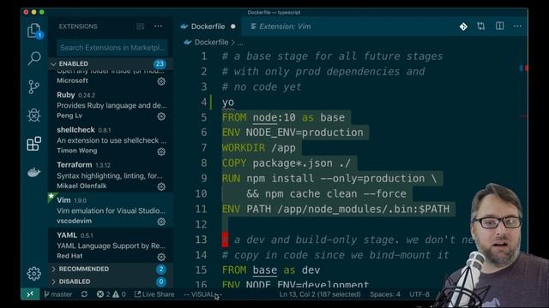Image resolution: width=549 pixels, height=308 pixels.
Task: Switch to the Extension: Vim tab
Action: coord(281,27)
